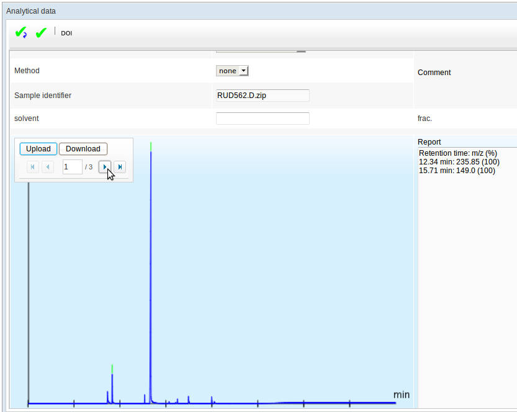Click the save-and-continue green check icon
Image resolution: width=517 pixels, height=412 pixels.
20,33
